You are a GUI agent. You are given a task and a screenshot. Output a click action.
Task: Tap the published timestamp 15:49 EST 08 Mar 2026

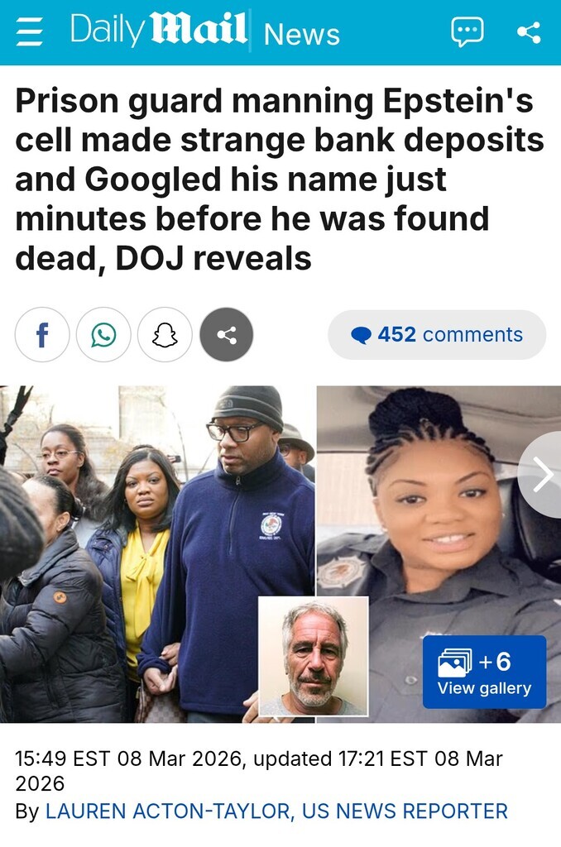(x=128, y=758)
